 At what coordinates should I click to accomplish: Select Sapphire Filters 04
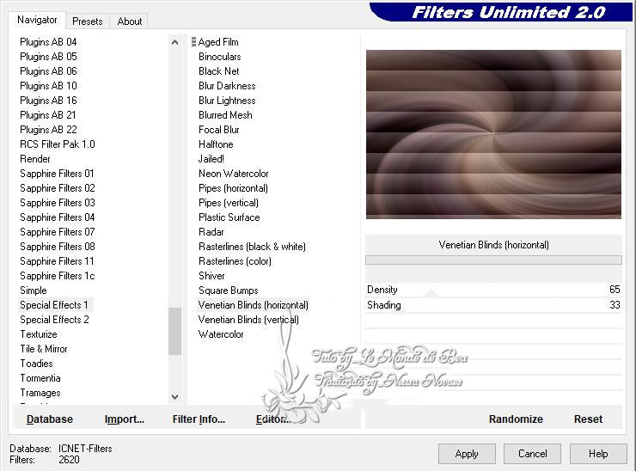[x=58, y=217]
